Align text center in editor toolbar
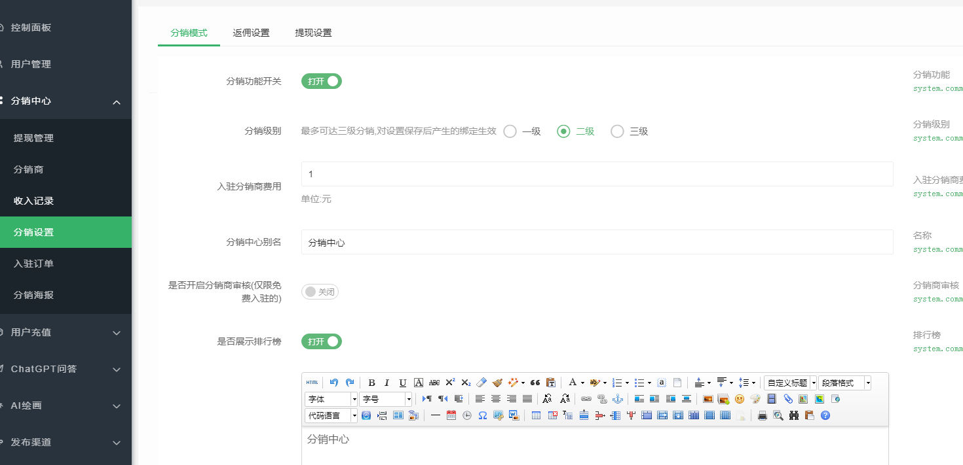The image size is (963, 465). click(496, 398)
